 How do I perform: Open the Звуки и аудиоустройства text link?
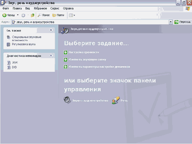coord(90,101)
